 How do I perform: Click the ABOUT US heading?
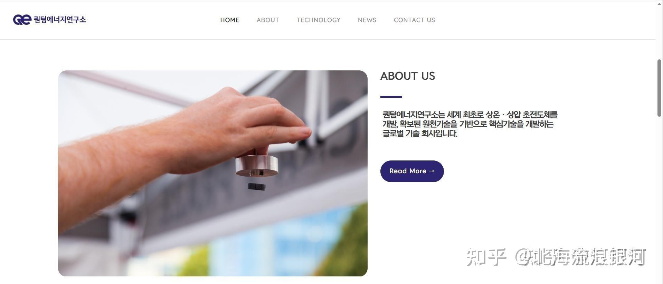[x=408, y=76]
